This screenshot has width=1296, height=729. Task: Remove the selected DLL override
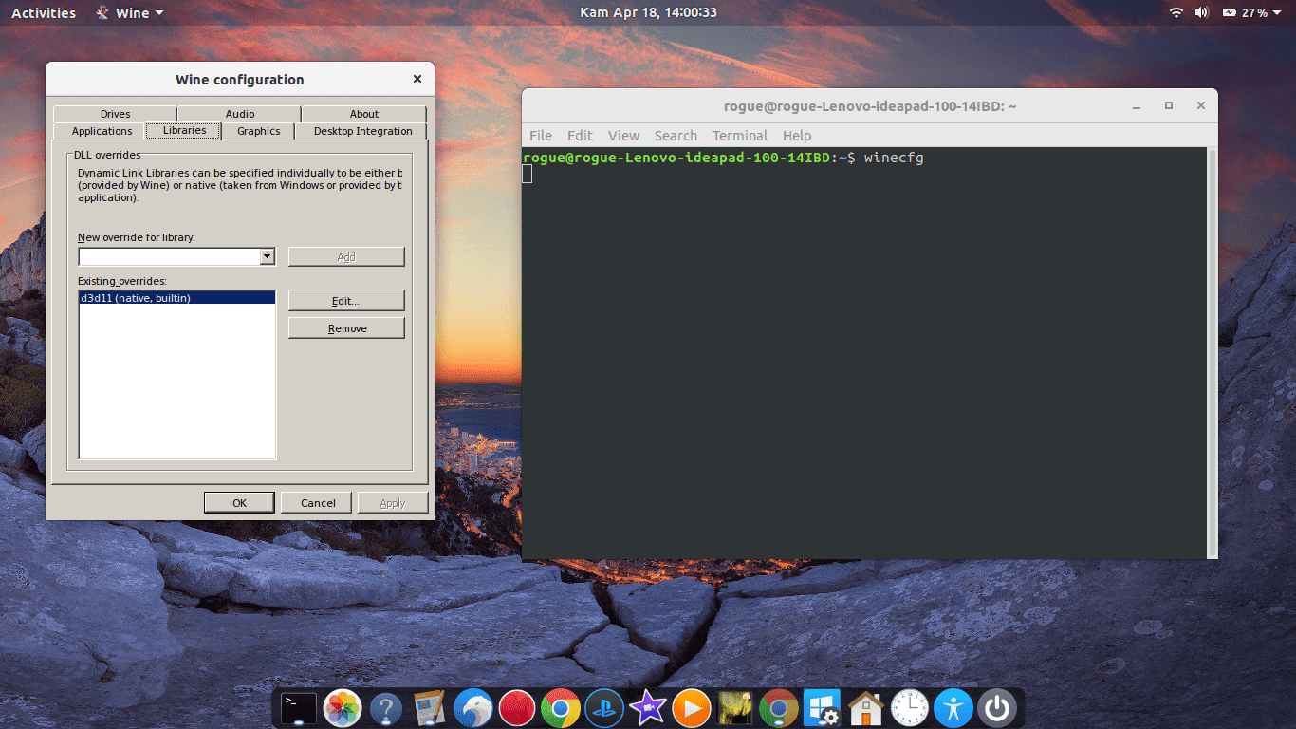[x=345, y=327]
